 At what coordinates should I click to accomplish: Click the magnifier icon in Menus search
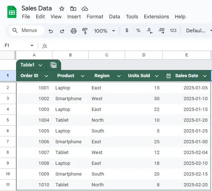click(15, 31)
